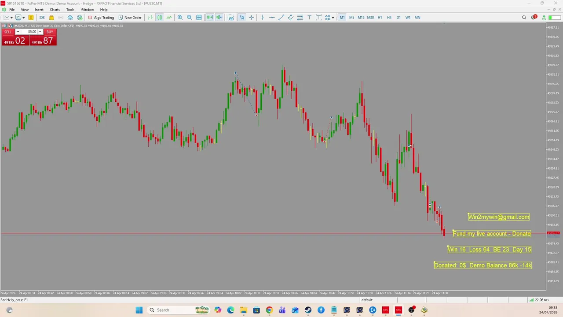
Task: Open the Help menu
Action: point(104,10)
